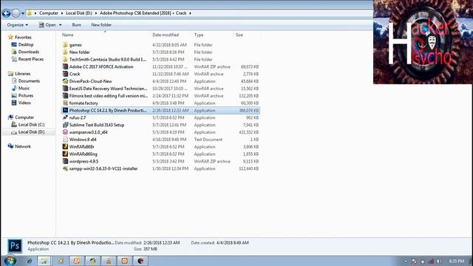Select TechSmith Camtasia Studio 9.0.0 folder row
Viewport: 473px width, 266px height.
click(160, 59)
